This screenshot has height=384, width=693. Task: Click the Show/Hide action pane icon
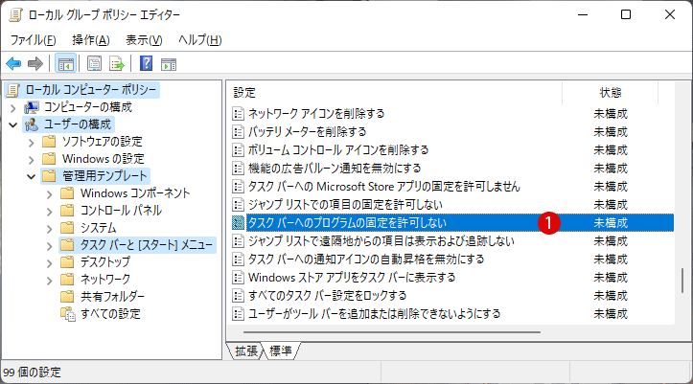pyautogui.click(x=169, y=64)
